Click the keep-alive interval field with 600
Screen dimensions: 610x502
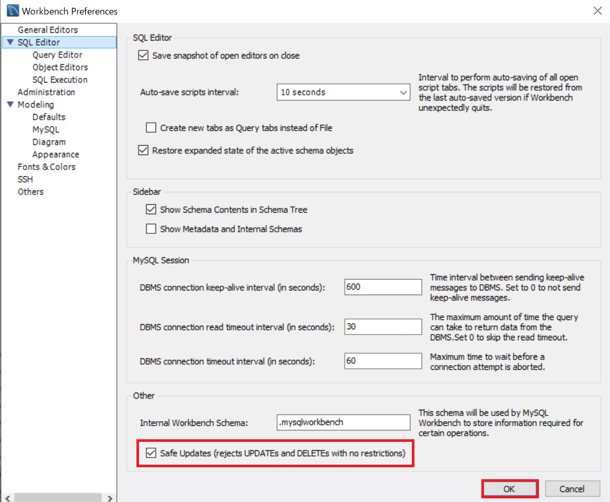pyautogui.click(x=383, y=287)
